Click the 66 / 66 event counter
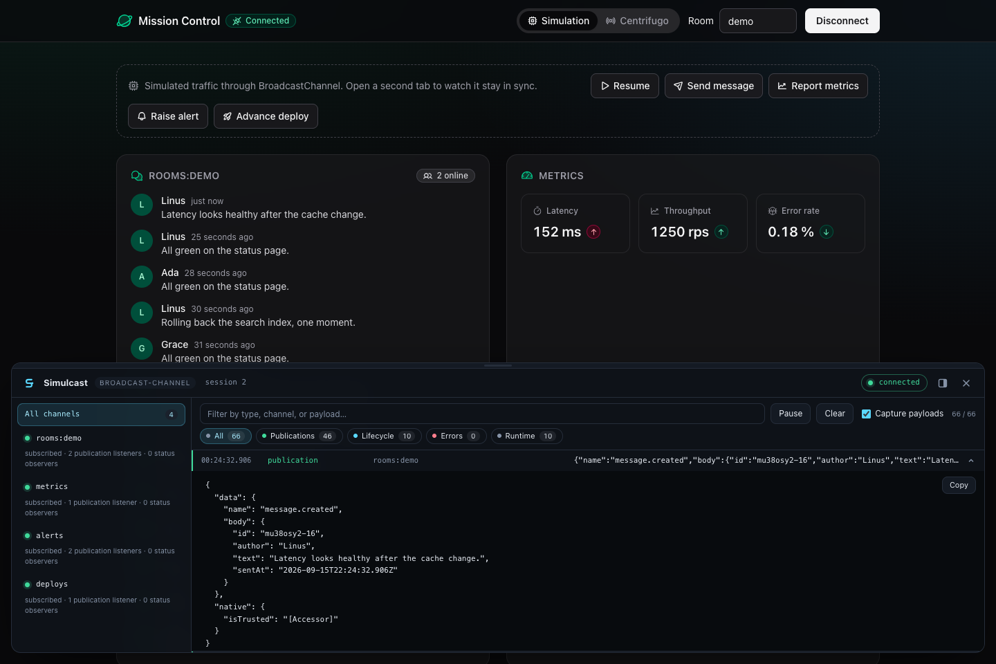The height and width of the screenshot is (664, 996). pos(963,414)
